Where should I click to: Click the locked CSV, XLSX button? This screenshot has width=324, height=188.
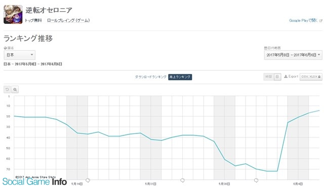point(311,77)
